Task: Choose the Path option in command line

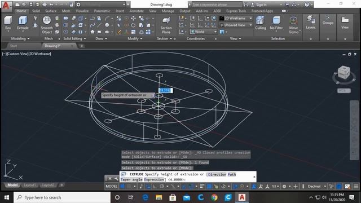Action: (x=232, y=174)
